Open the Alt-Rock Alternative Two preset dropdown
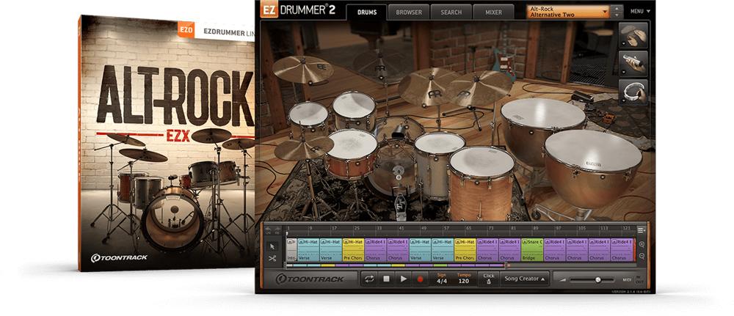 coord(568,12)
